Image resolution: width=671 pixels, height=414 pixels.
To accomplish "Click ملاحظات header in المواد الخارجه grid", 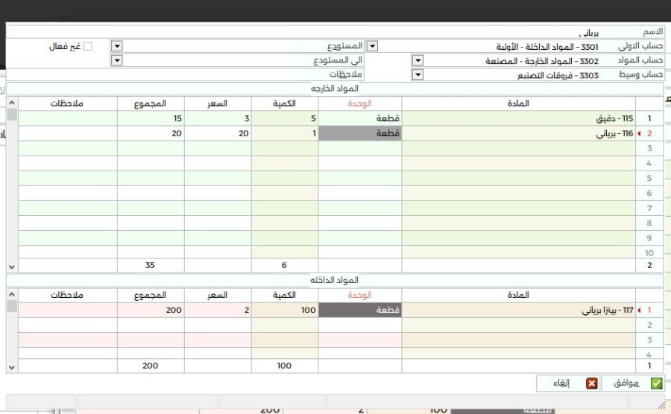I will (68, 103).
